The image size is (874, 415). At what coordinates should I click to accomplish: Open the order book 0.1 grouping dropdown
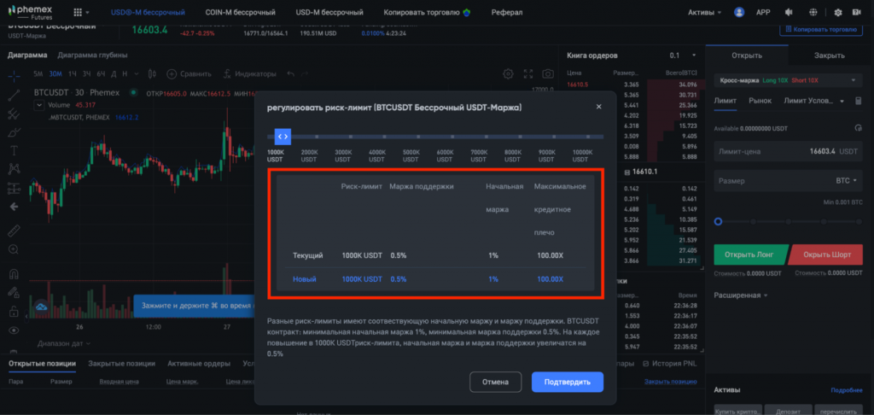680,55
